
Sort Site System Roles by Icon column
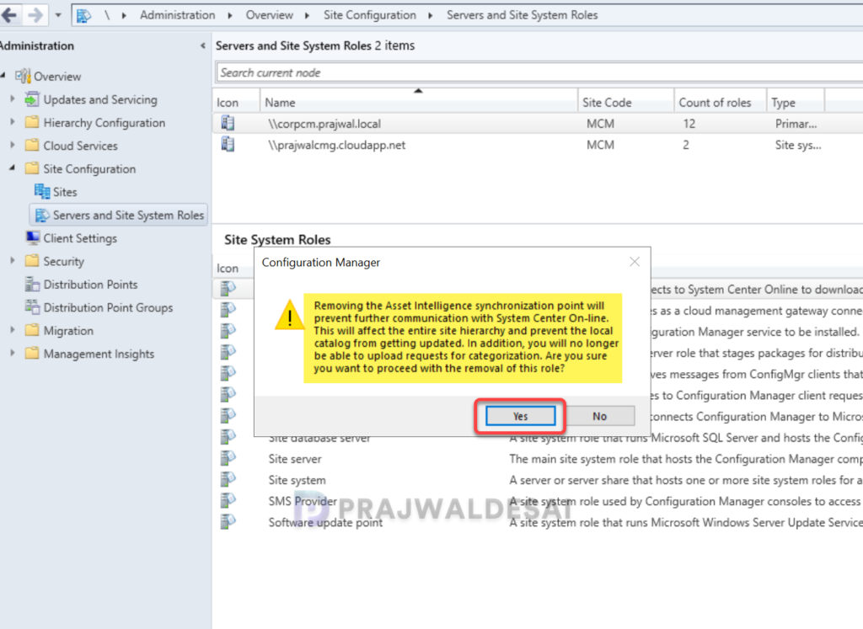point(233,268)
